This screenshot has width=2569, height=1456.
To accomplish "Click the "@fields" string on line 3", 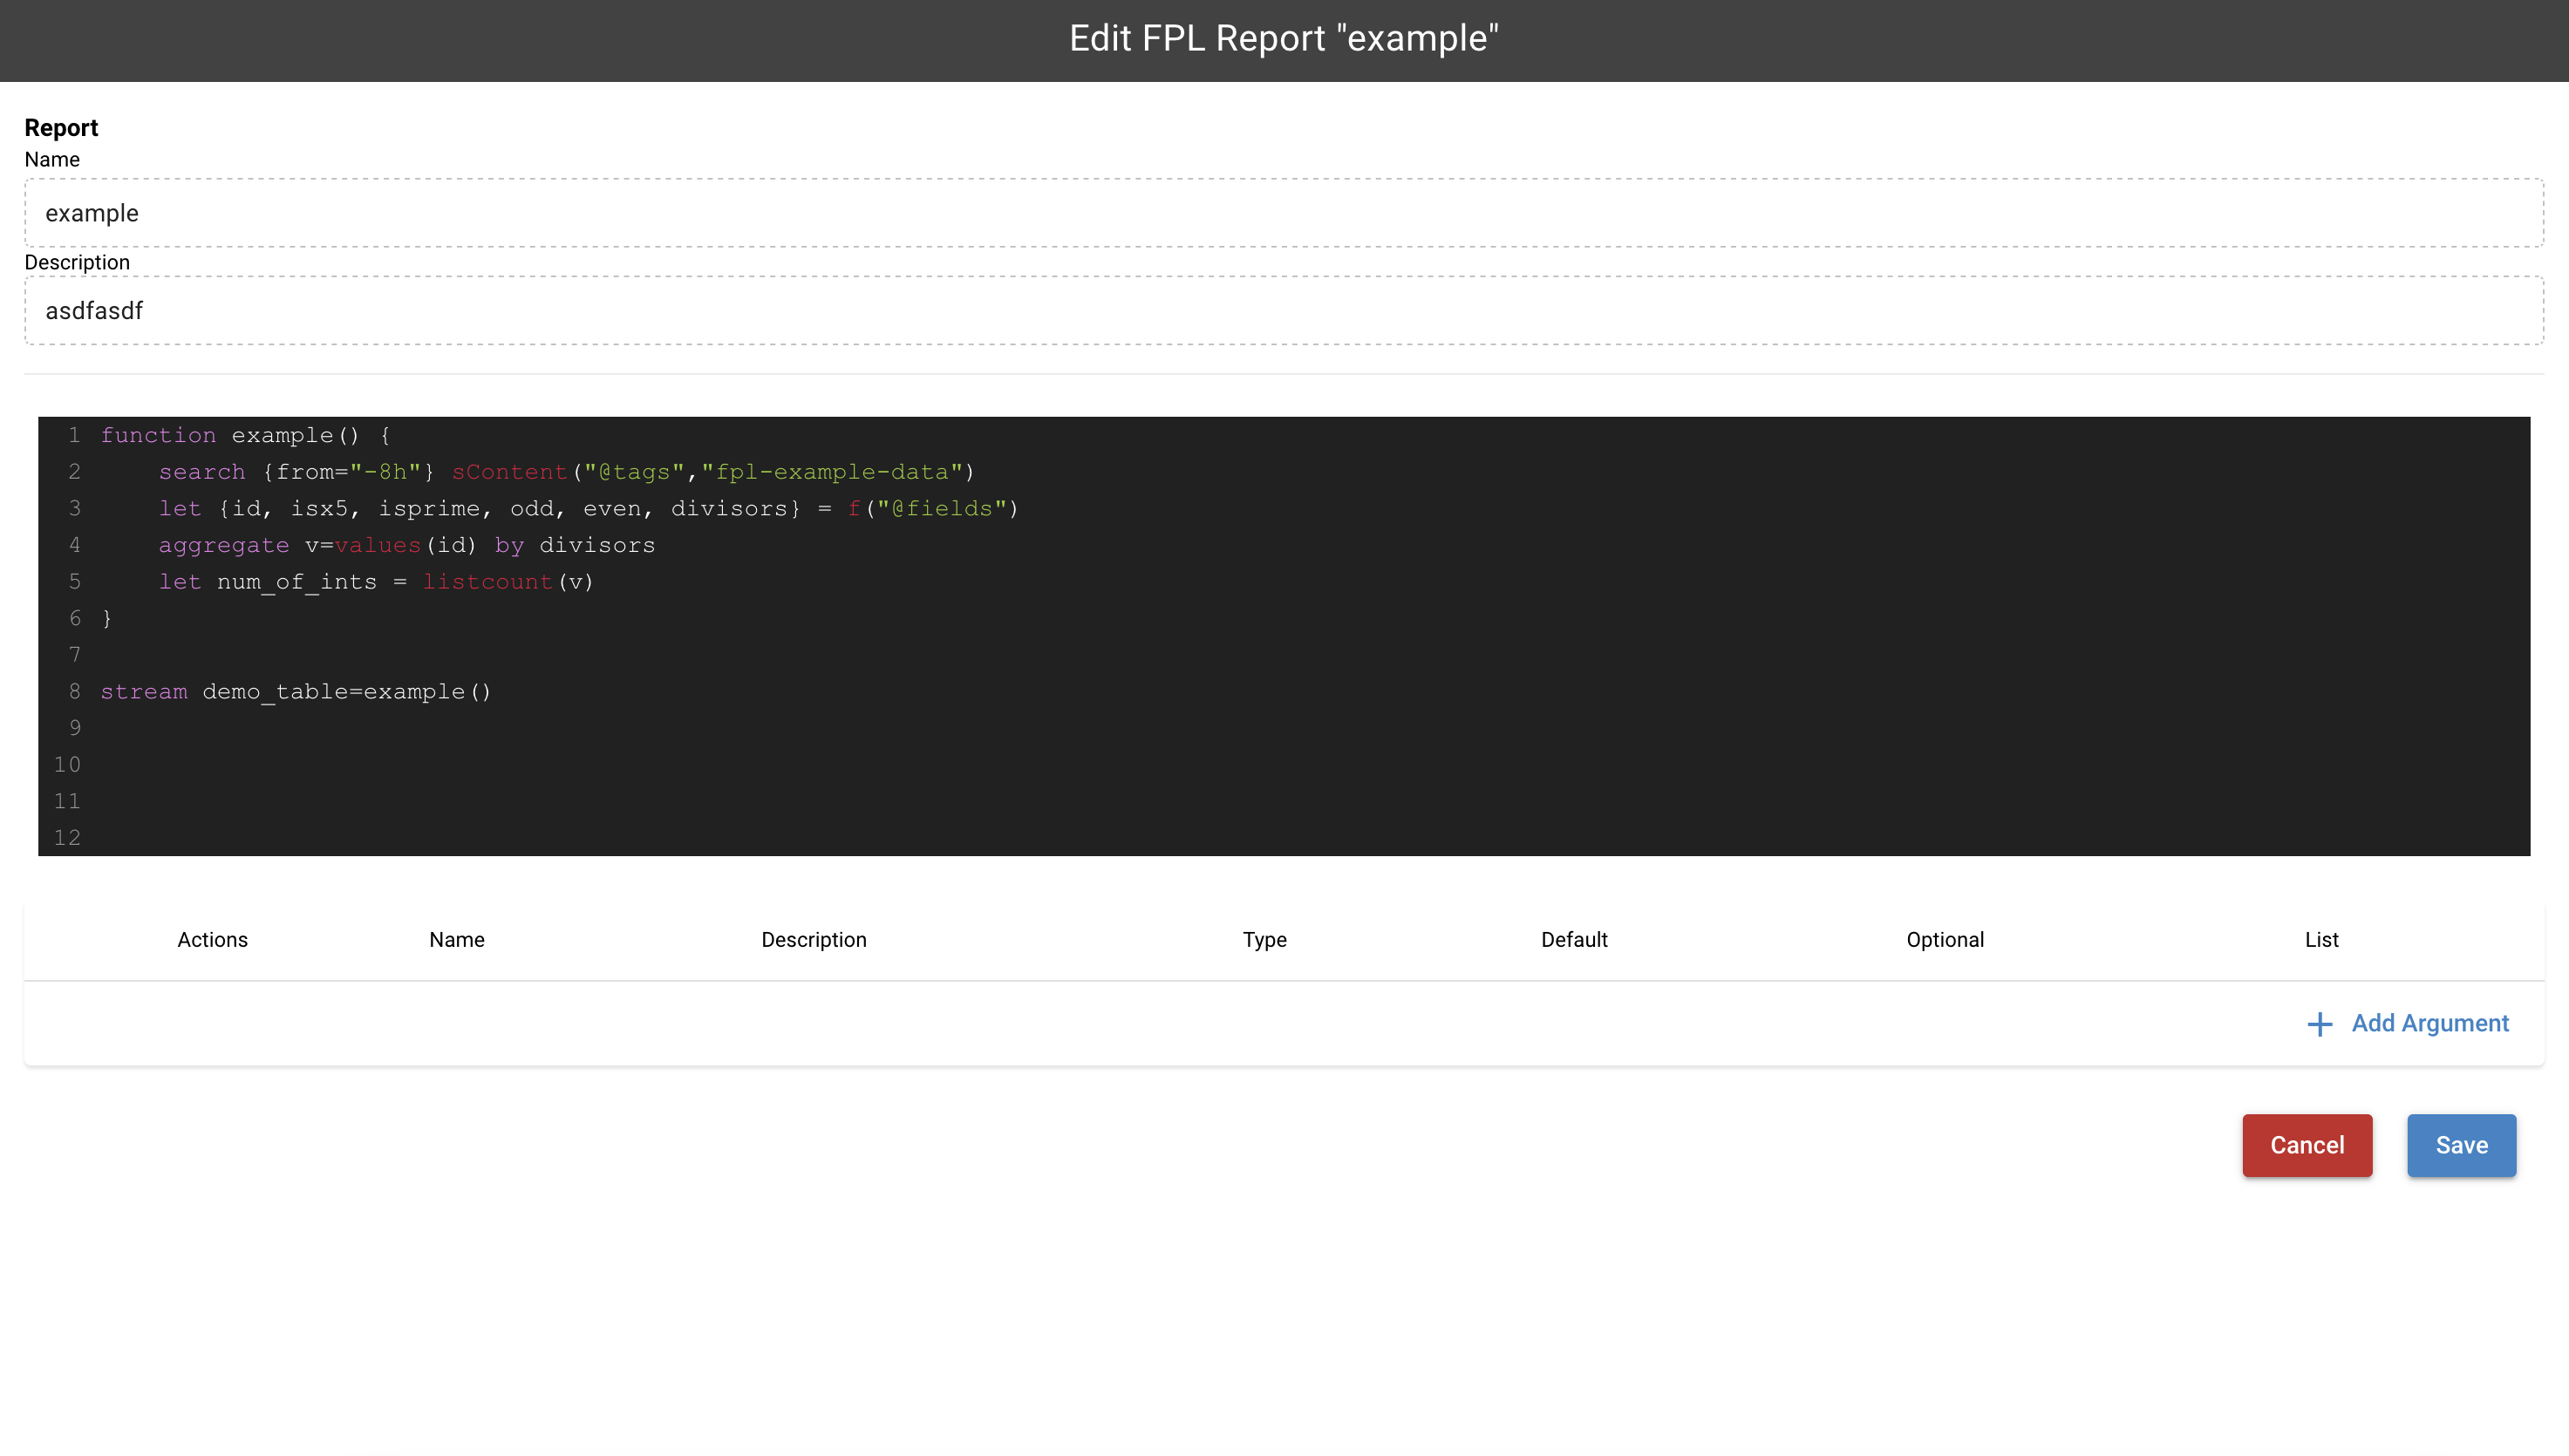I will [x=941, y=509].
